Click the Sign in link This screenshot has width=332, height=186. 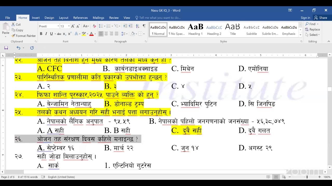coord(305,18)
